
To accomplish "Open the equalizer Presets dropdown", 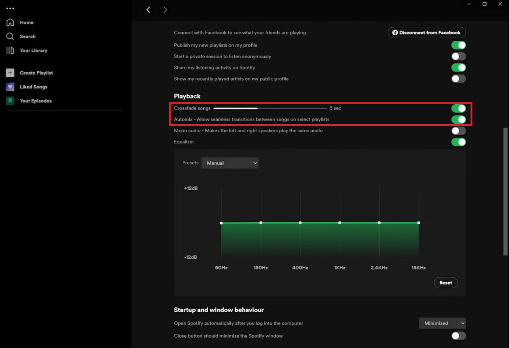I will [230, 163].
